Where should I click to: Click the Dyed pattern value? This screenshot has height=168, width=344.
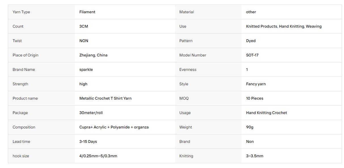[251, 41]
